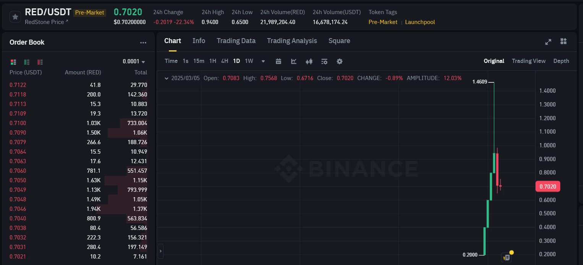The height and width of the screenshot is (265, 583).
Task: Favorite RED/USDT using the star icon
Action: click(x=15, y=16)
